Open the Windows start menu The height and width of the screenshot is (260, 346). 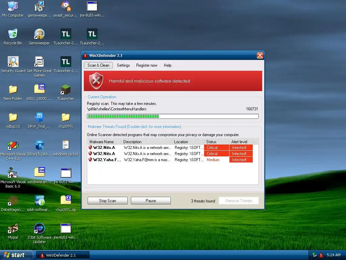(x=16, y=255)
